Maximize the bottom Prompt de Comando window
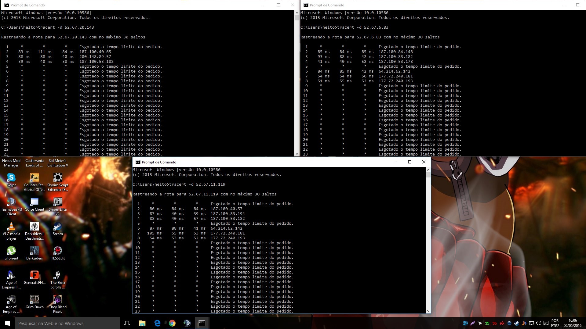The width and height of the screenshot is (586, 329). pos(410,162)
